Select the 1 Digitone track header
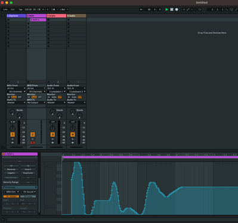 coord(16,15)
